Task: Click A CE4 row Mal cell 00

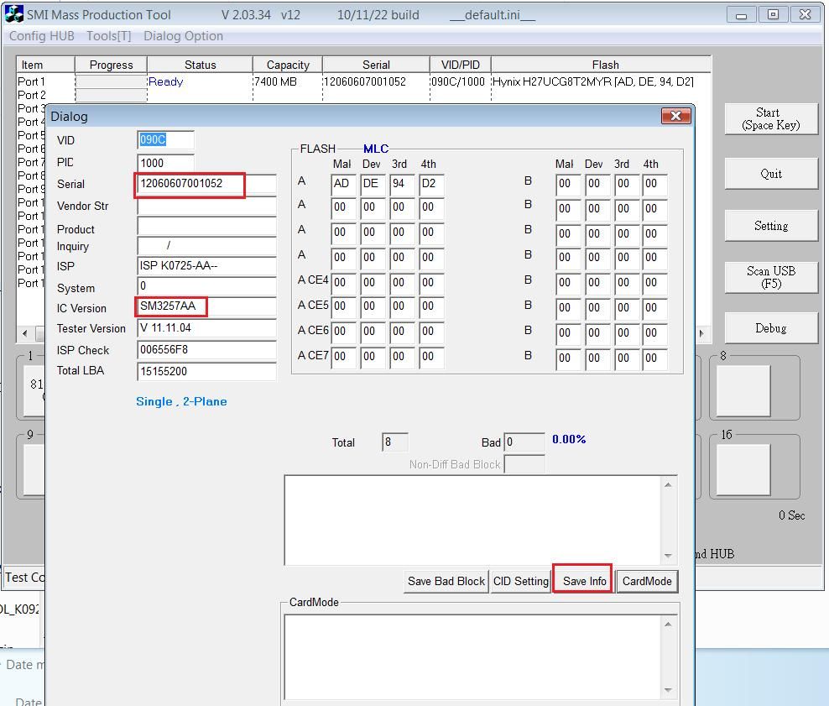Action: click(x=344, y=283)
